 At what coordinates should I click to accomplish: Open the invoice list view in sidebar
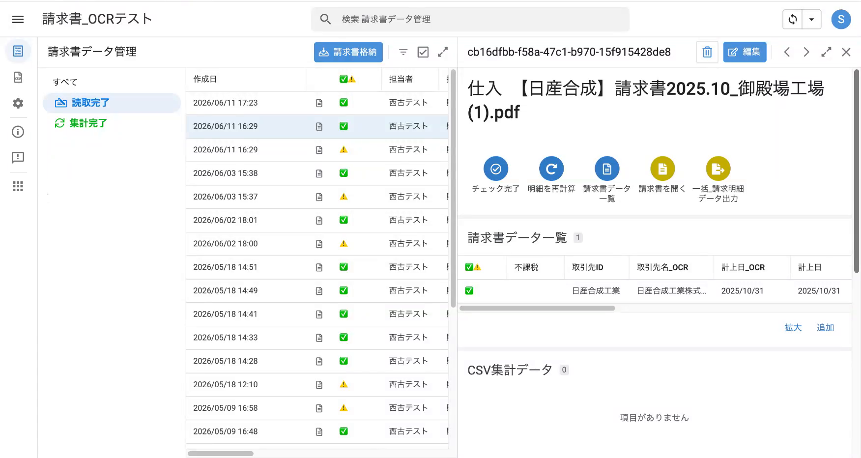(18, 51)
